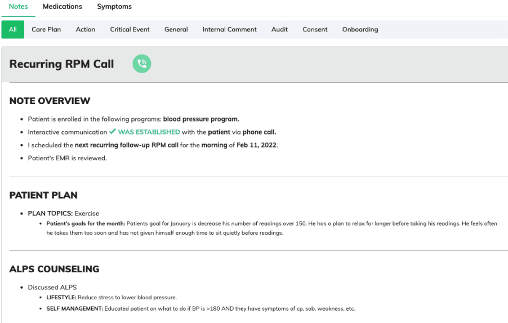
Task: Click the PATIENT PLAN section heading
Action: coord(43,195)
